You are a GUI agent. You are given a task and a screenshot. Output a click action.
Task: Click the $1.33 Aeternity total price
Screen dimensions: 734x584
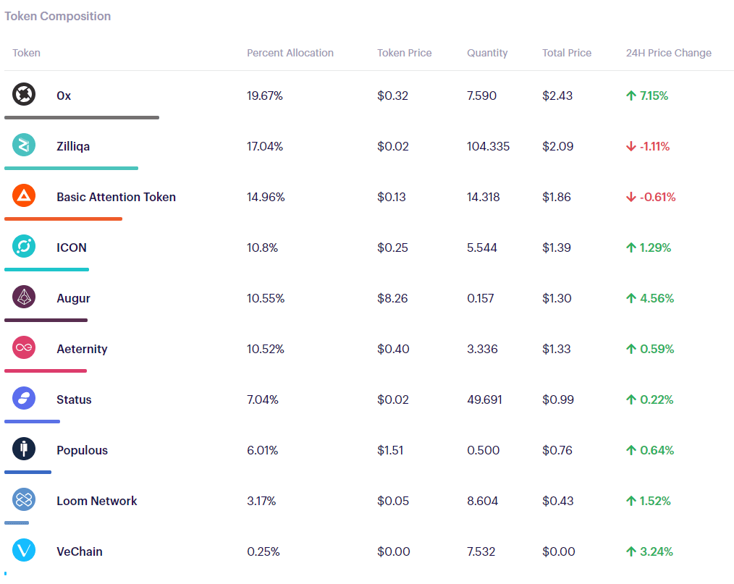pos(557,349)
